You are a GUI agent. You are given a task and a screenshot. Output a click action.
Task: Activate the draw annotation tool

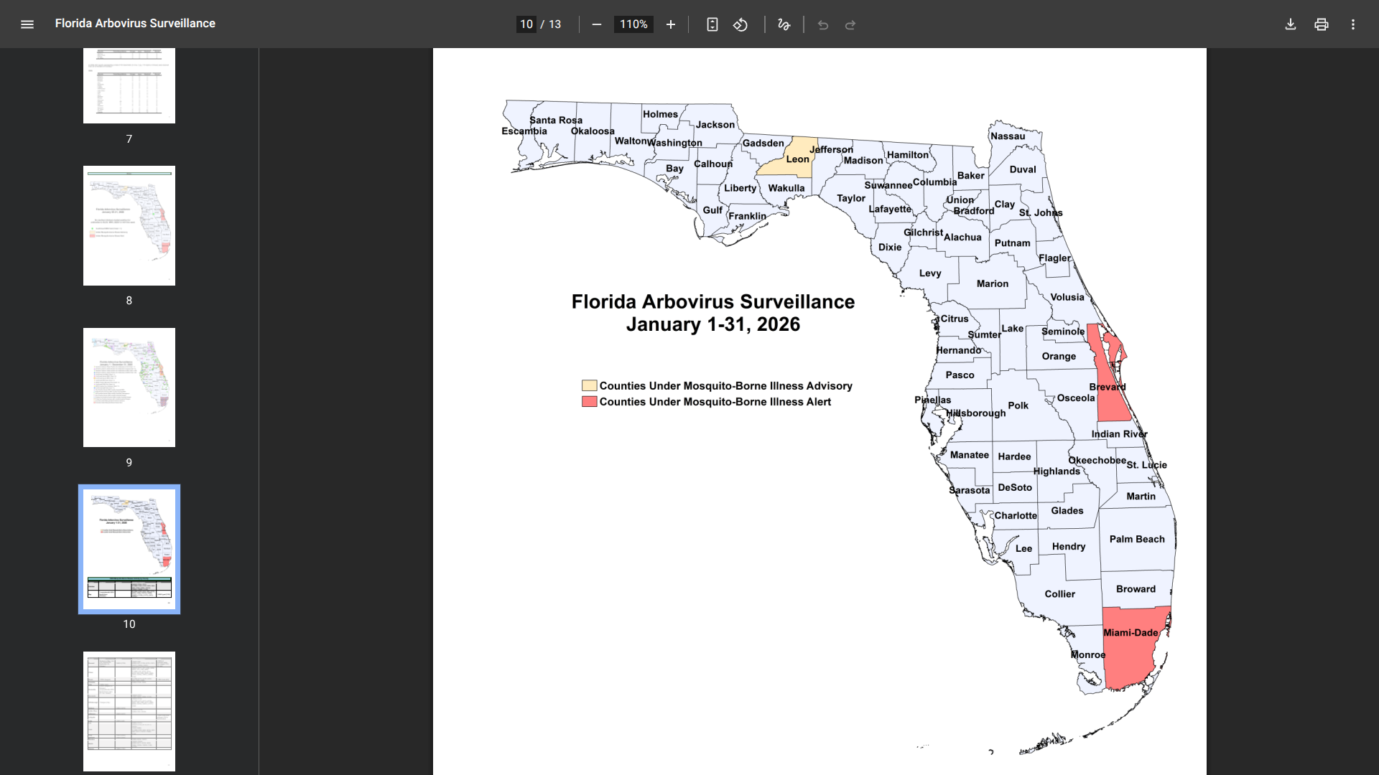pyautogui.click(x=784, y=24)
